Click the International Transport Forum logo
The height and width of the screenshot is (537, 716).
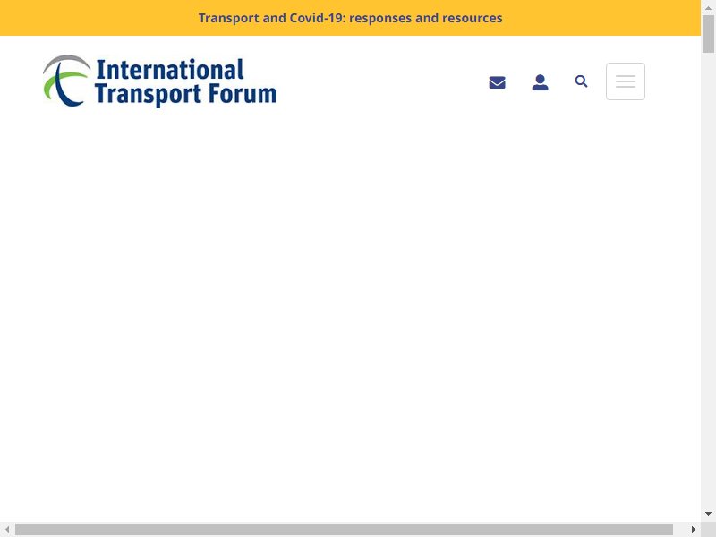(159, 81)
